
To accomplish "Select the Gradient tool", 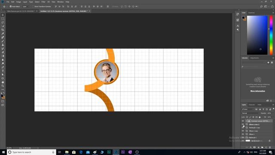I will point(3,56).
